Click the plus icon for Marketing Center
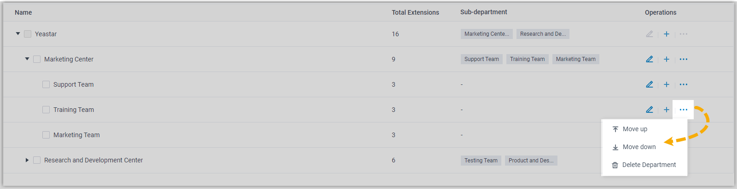The image size is (737, 189). pyautogui.click(x=666, y=59)
